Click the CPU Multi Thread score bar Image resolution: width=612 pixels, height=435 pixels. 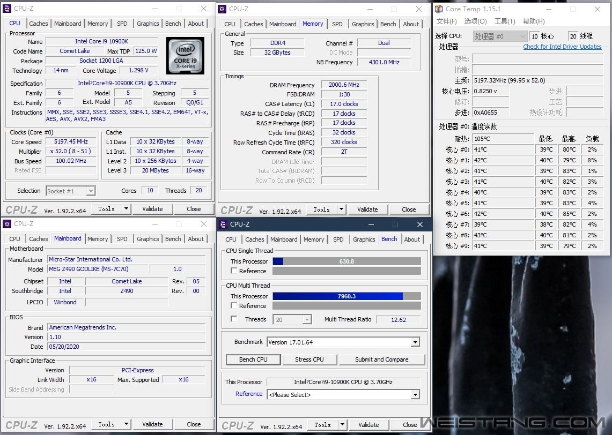tap(346, 296)
